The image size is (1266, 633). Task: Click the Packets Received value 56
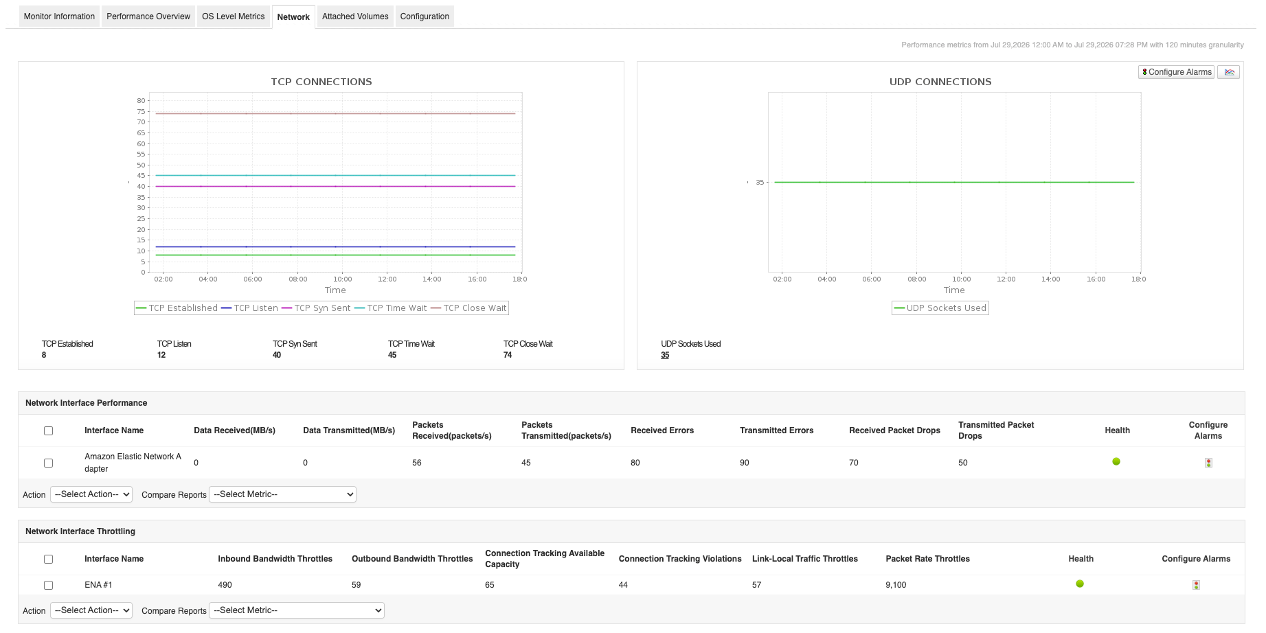click(x=417, y=463)
